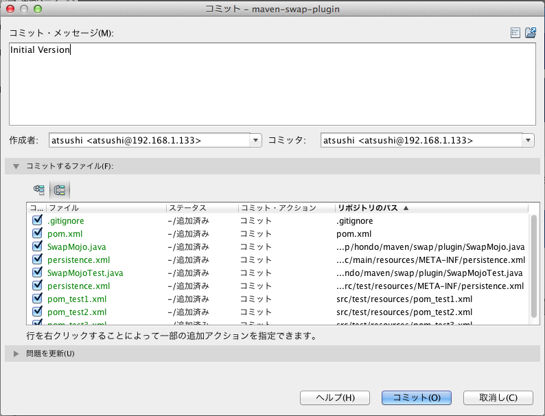Click the 取消し(C) cancel button
This screenshot has width=545, height=416.
pos(498,398)
